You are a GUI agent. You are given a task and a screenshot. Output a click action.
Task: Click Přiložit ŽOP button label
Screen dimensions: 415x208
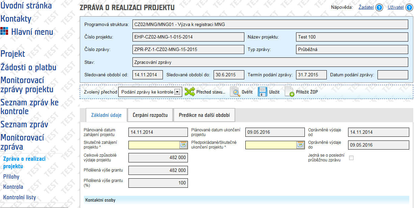tap(307, 92)
